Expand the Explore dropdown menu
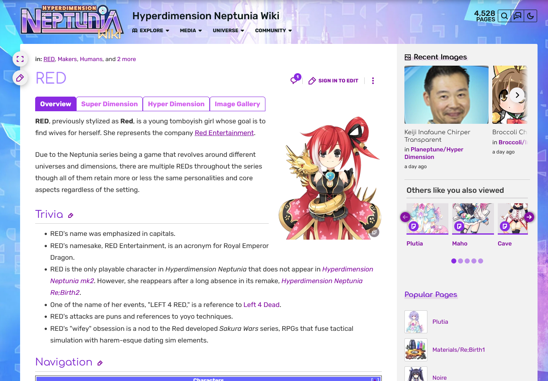Screen dimensions: 548x381 (151, 31)
